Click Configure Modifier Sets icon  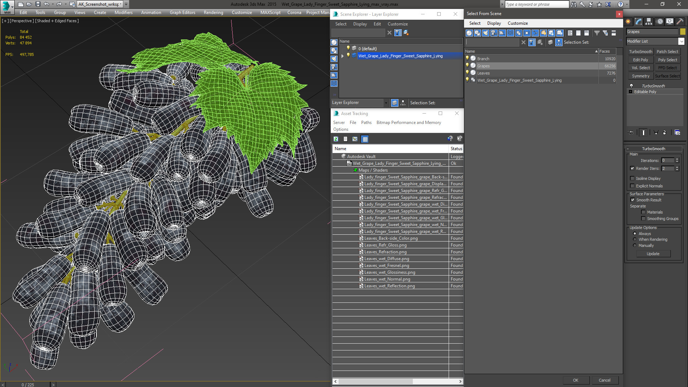677,133
